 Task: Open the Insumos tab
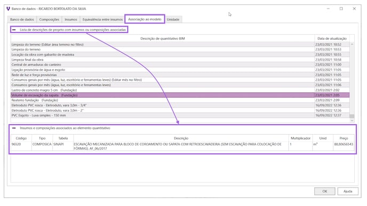(x=71, y=19)
